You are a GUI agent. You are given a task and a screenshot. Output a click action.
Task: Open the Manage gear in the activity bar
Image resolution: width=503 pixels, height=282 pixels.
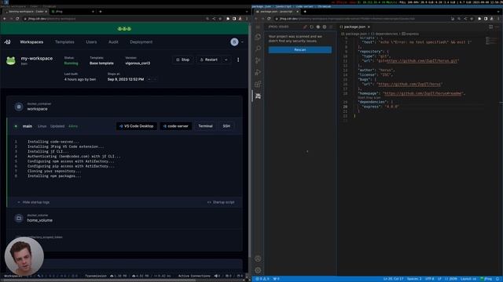[x=258, y=270]
